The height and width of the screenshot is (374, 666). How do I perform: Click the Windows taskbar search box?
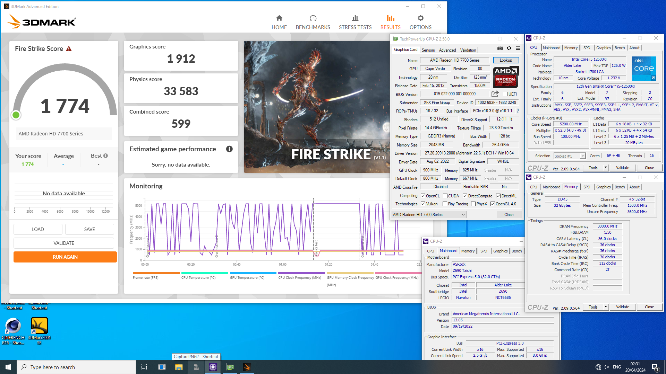pos(76,367)
